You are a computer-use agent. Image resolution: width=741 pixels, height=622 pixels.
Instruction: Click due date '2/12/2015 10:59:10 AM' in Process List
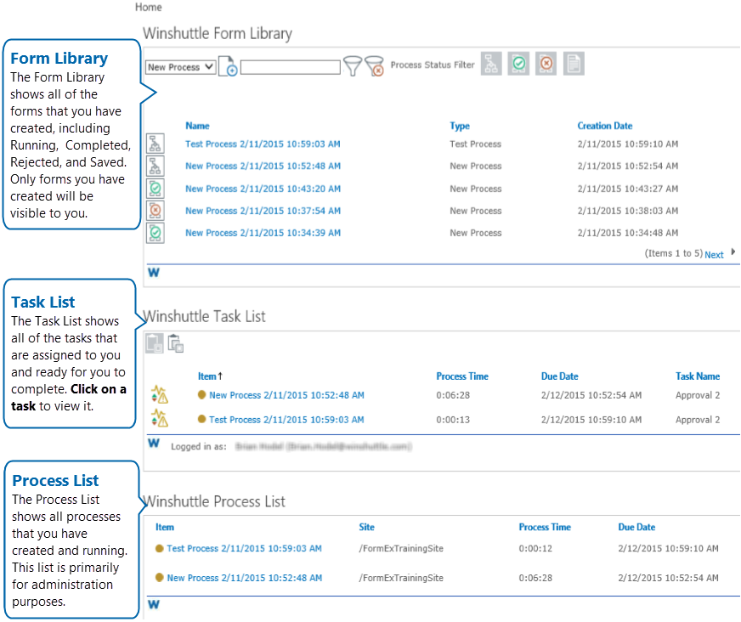[668, 548]
